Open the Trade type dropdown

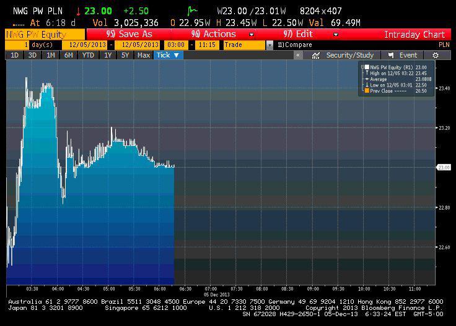(x=270, y=45)
